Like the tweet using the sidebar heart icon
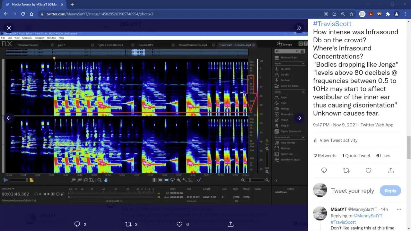 [x=369, y=170]
